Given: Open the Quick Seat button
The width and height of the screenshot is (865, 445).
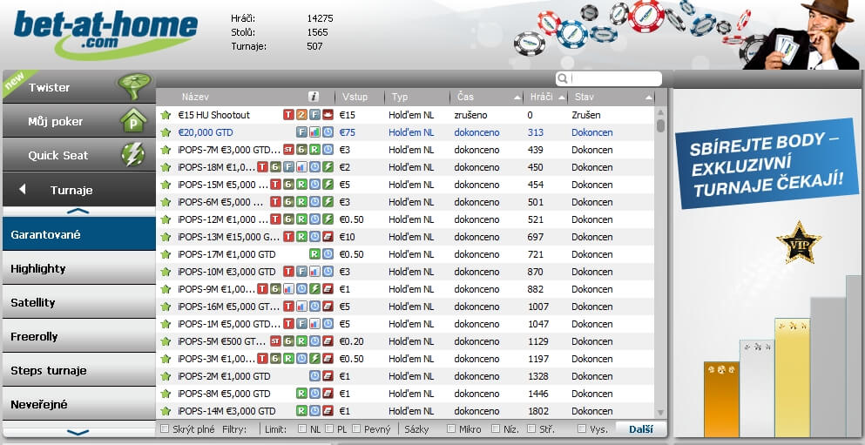Looking at the screenshot, I should point(79,155).
